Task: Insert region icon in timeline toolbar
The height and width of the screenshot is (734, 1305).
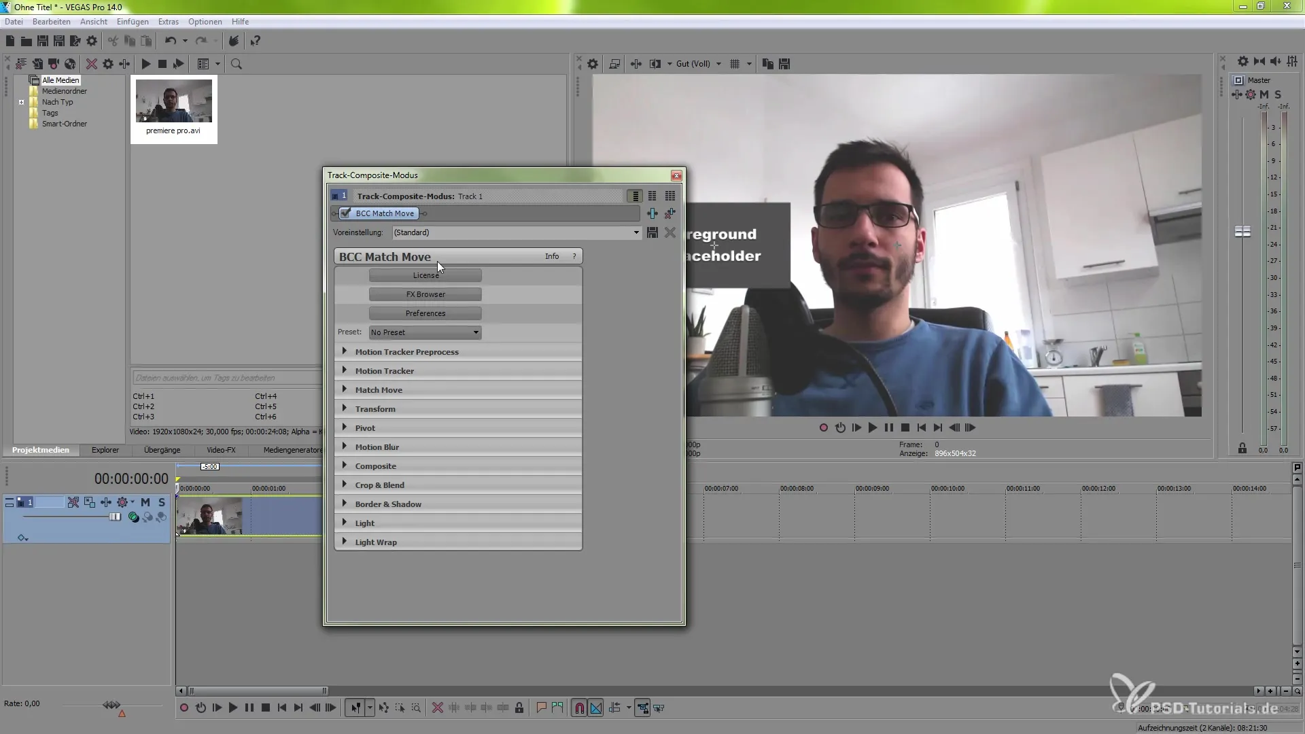Action: coord(558,708)
